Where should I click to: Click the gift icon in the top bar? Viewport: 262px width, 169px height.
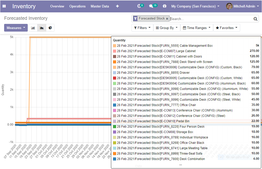(x=164, y=6)
